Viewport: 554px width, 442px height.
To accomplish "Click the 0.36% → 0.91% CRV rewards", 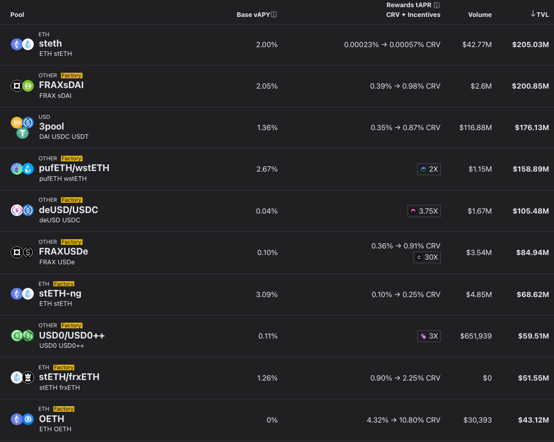I will point(405,246).
